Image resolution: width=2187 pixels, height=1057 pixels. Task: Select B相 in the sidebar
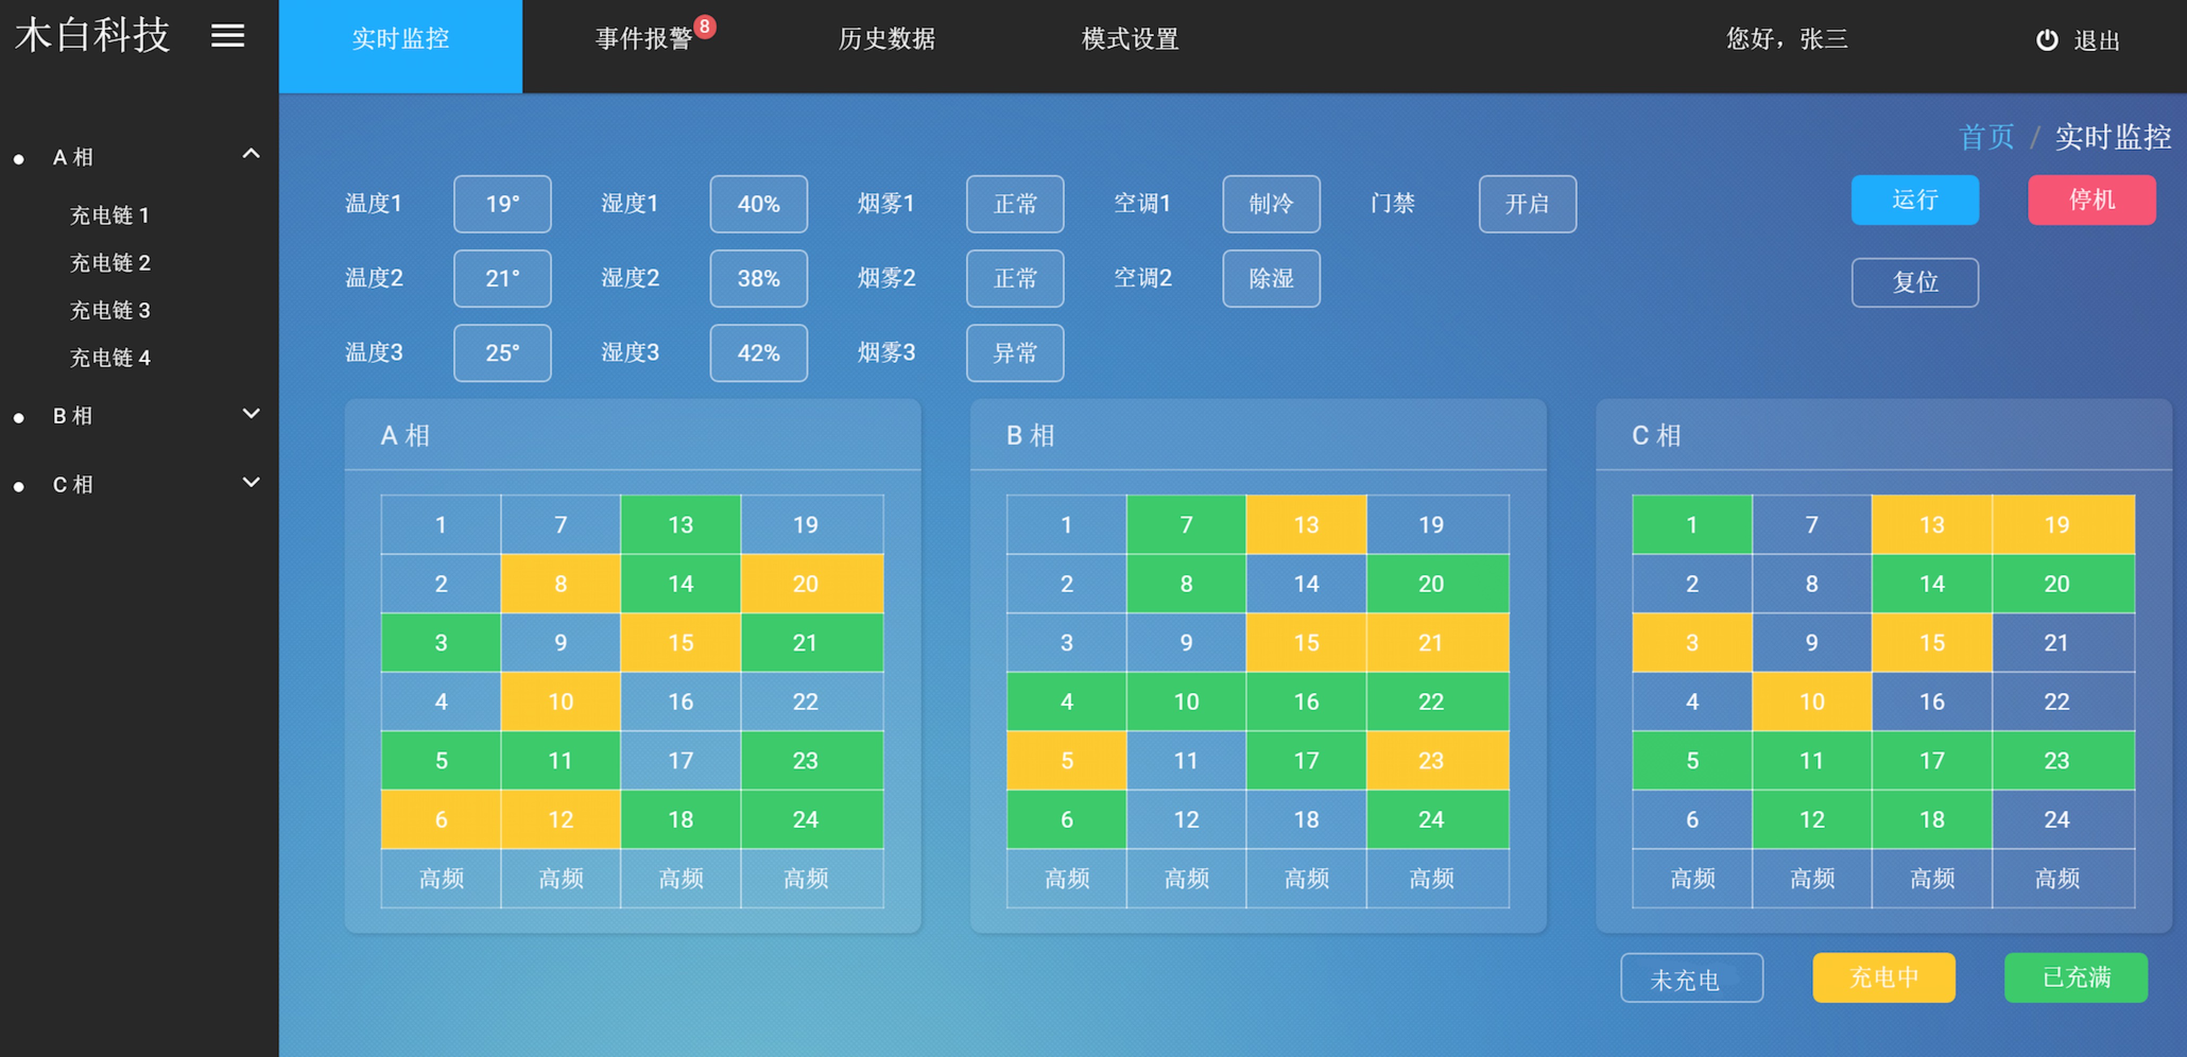tap(73, 416)
